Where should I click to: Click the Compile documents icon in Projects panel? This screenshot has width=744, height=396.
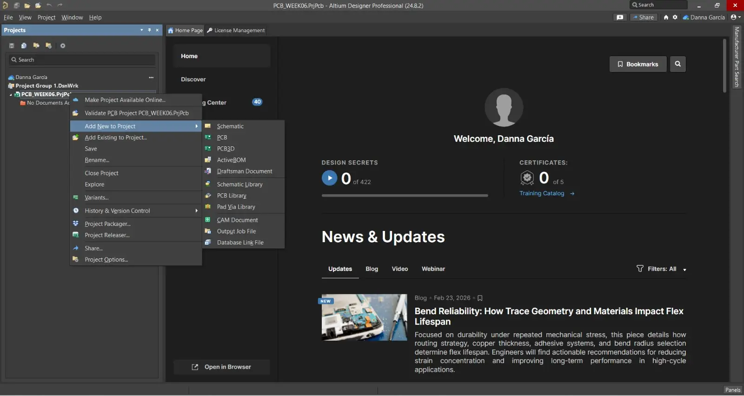(24, 46)
